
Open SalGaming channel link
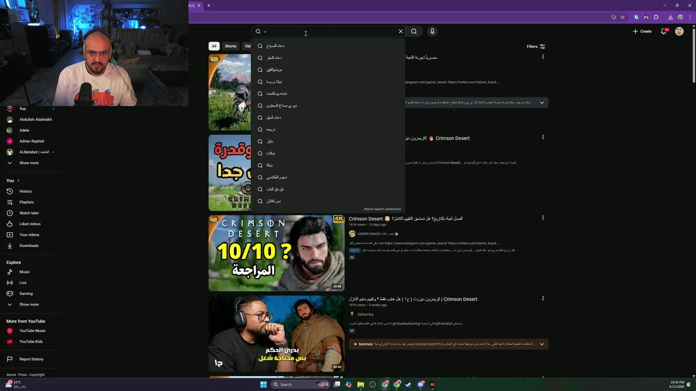pyautogui.click(x=365, y=314)
